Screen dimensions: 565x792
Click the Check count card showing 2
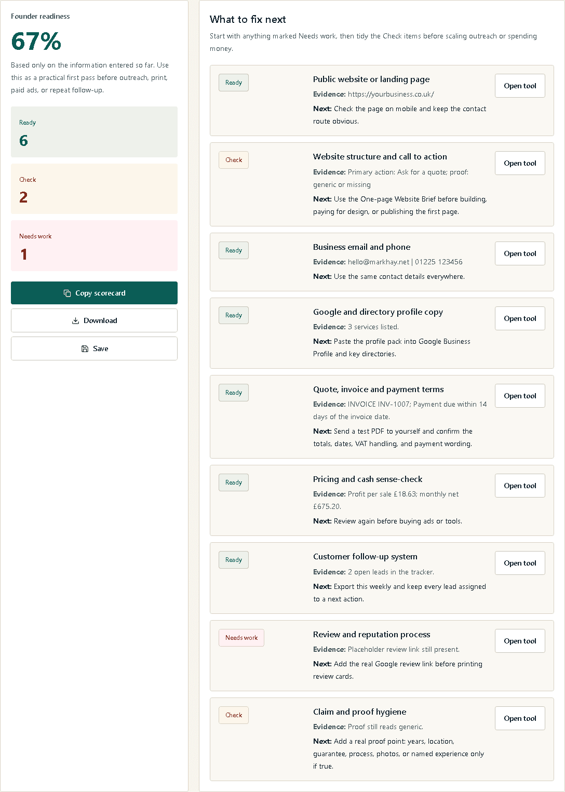click(x=94, y=189)
